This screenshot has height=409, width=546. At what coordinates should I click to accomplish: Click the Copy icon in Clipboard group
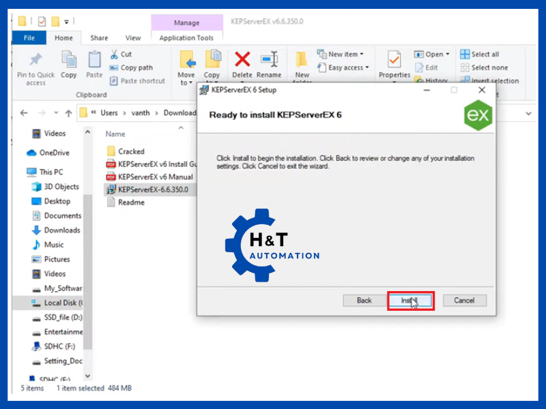[x=69, y=61]
